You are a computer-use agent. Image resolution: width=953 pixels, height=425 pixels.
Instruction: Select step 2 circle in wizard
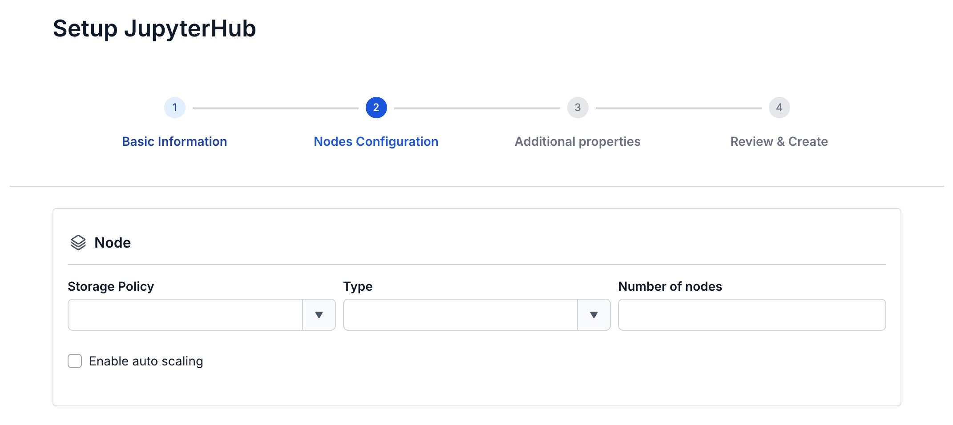tap(376, 108)
